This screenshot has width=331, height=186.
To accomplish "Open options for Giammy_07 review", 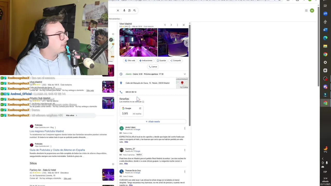I will [x=185, y=150].
